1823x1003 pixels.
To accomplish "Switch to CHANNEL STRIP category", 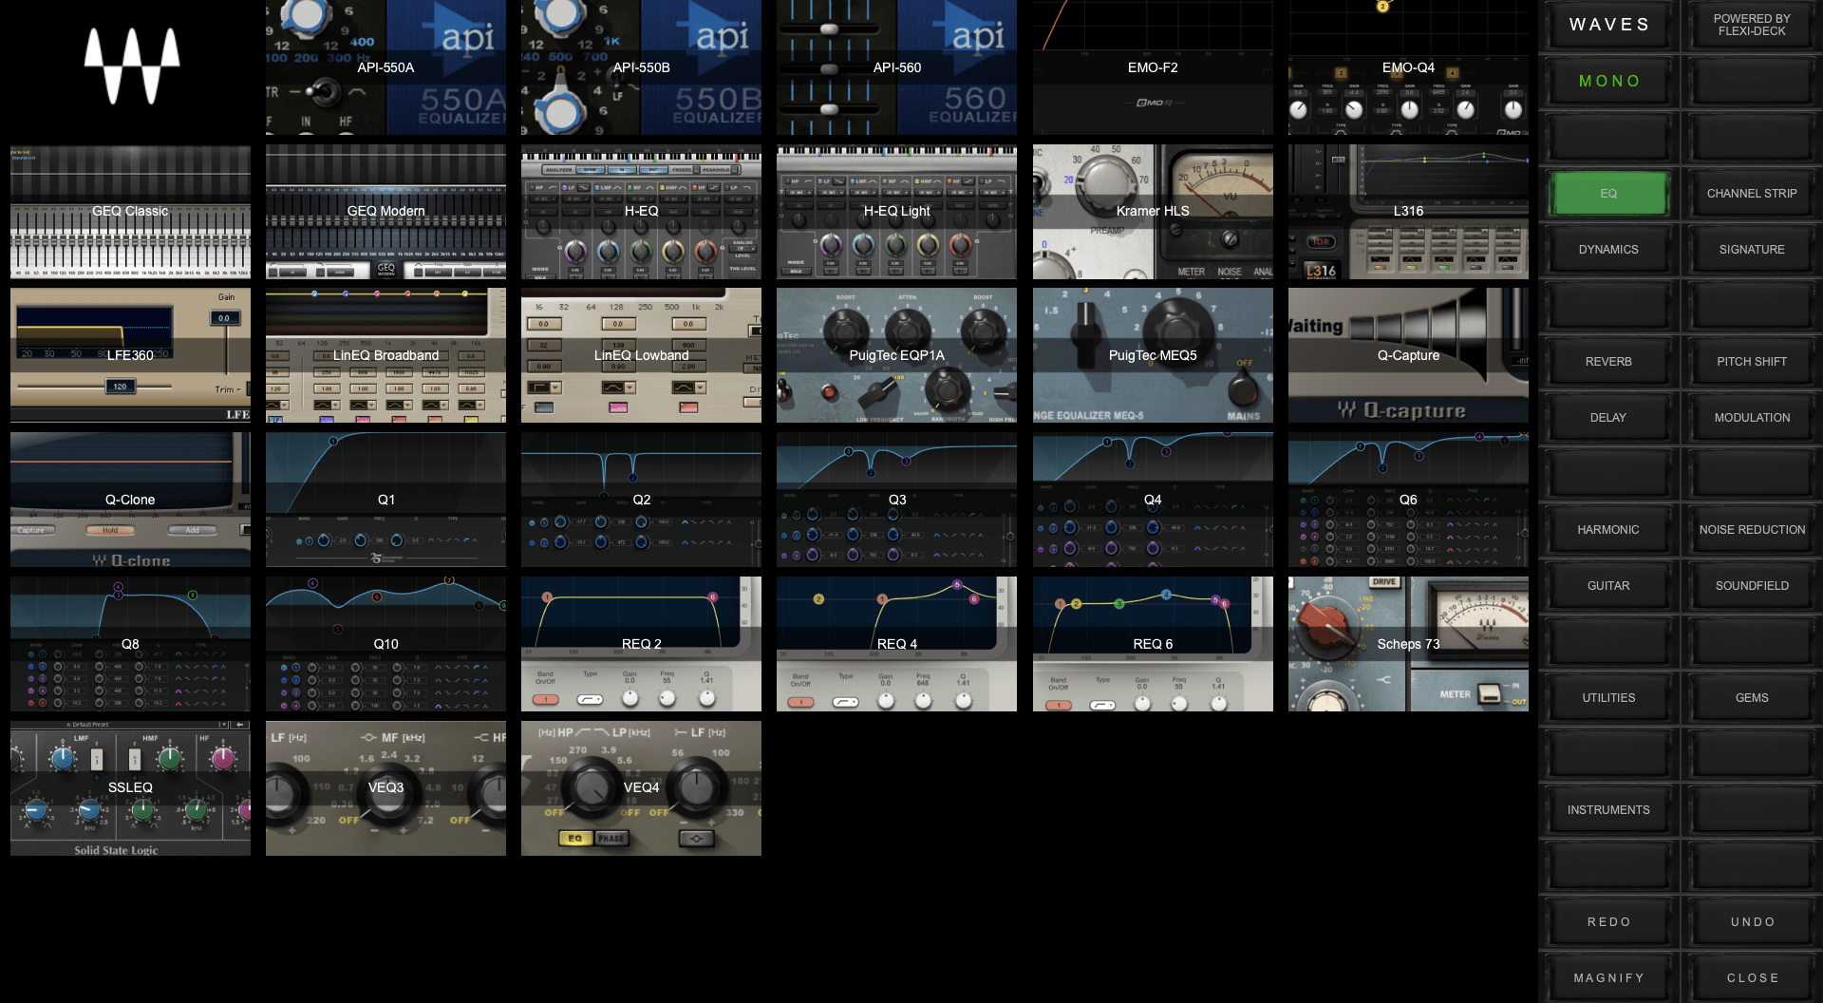I will pyautogui.click(x=1752, y=194).
